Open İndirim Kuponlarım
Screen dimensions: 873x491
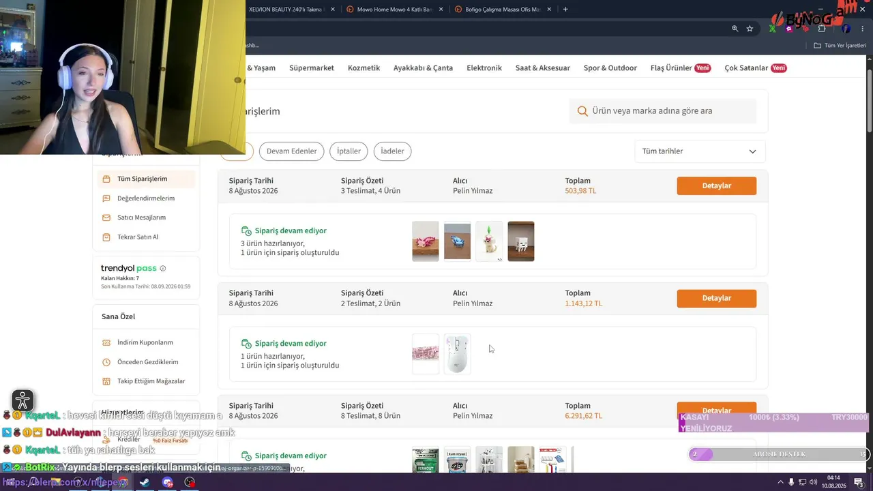tap(146, 342)
